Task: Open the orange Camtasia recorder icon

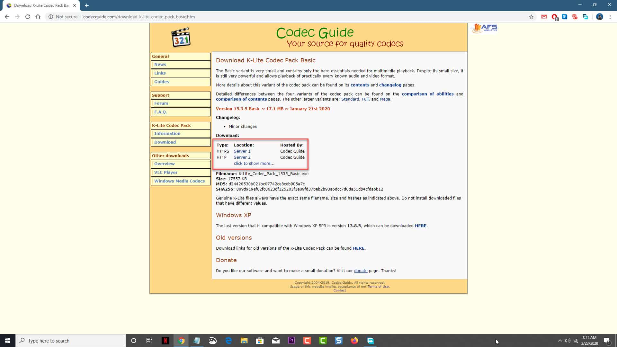Action: [x=307, y=341]
